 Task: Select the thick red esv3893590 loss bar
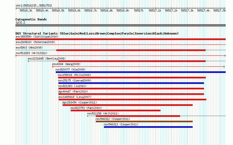coord(120,39)
